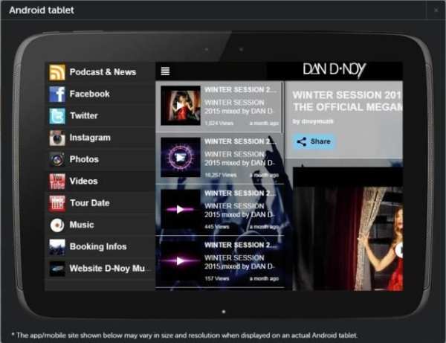
Task: Select the Photos menu entry
Action: pos(100,159)
